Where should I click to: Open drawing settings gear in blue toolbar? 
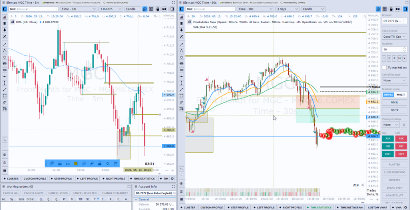pyautogui.click(x=107, y=164)
